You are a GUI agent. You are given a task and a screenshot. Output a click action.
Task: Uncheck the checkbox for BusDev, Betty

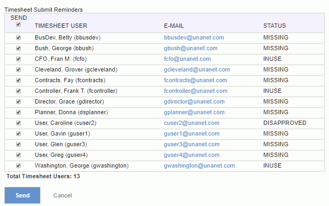(19, 38)
